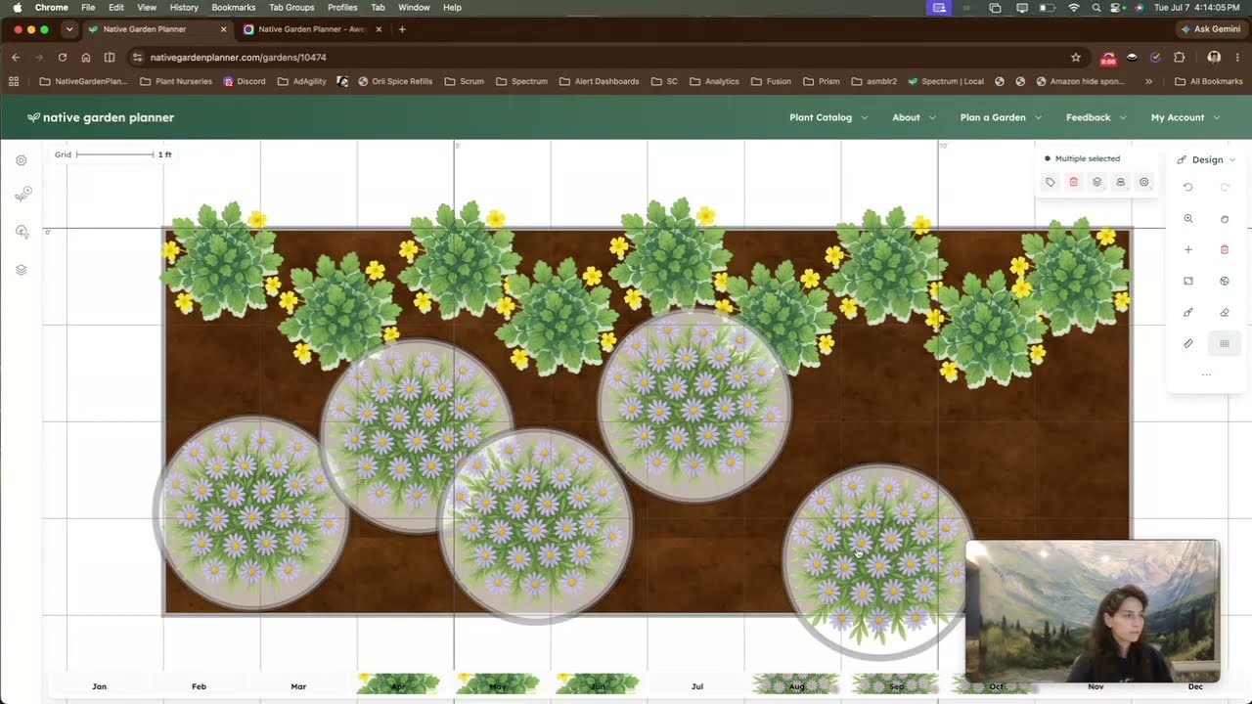The height and width of the screenshot is (704, 1252).
Task: Click the third icon in left sidebar
Action: pos(22,232)
